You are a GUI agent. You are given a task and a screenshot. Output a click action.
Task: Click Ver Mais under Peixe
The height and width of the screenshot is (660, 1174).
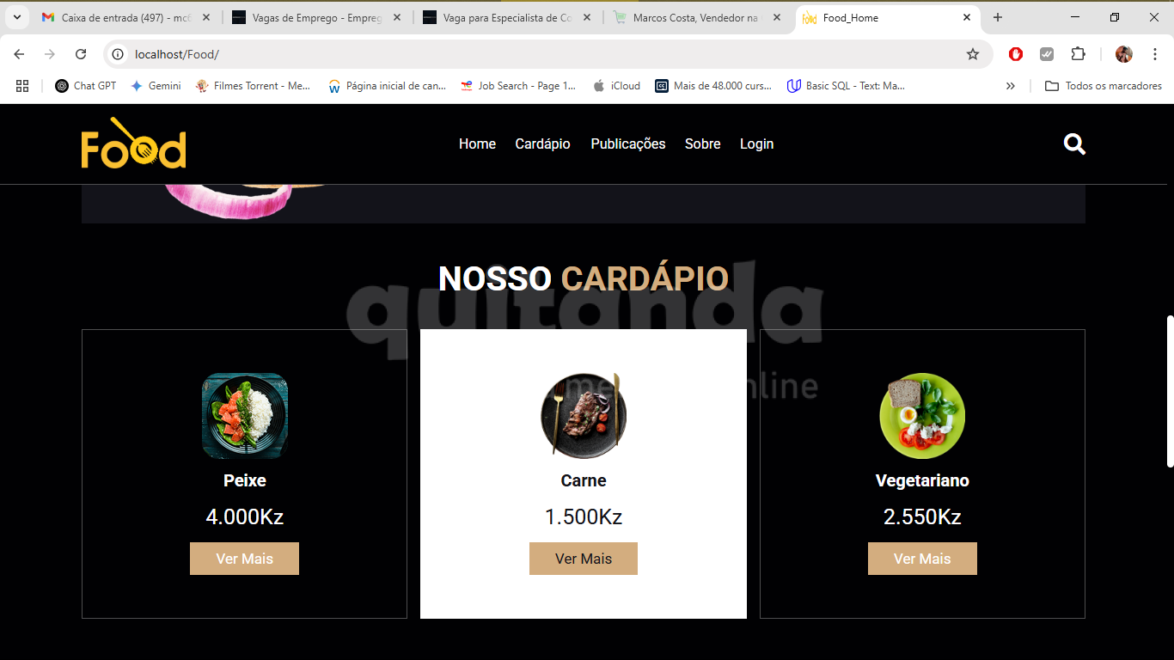click(244, 559)
